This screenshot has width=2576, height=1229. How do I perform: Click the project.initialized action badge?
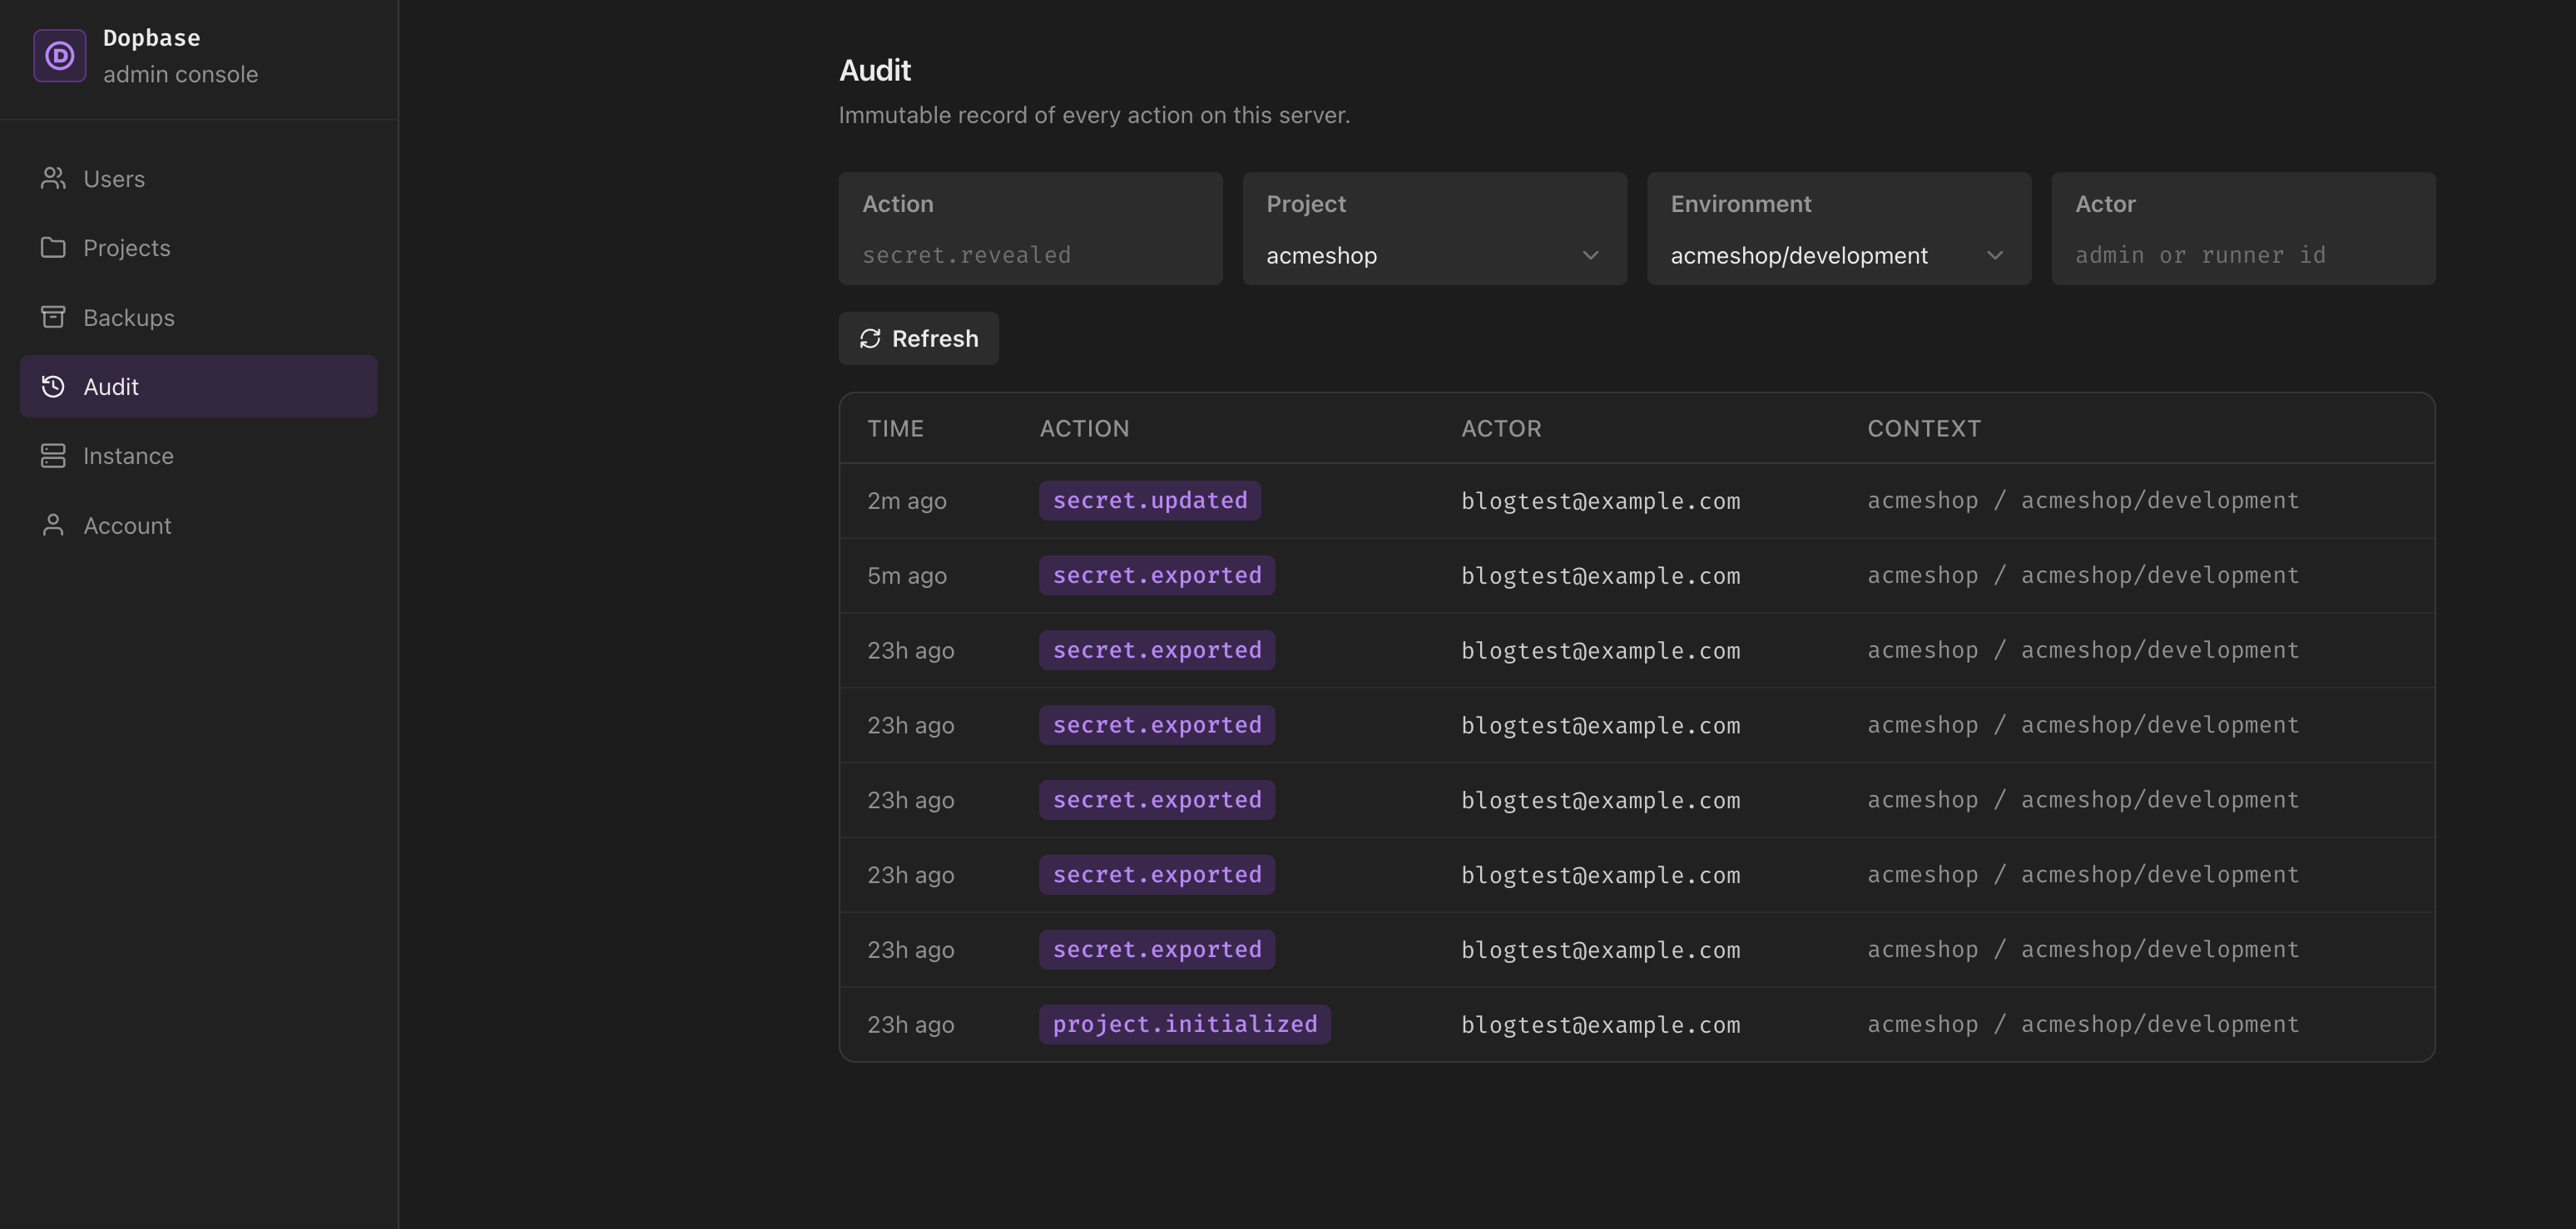point(1185,1024)
